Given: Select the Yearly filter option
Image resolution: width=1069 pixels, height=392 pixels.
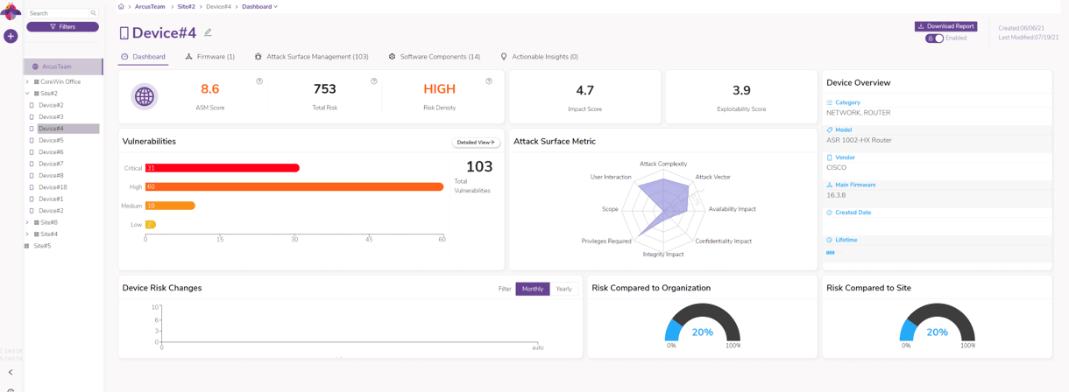Looking at the screenshot, I should pyautogui.click(x=563, y=289).
